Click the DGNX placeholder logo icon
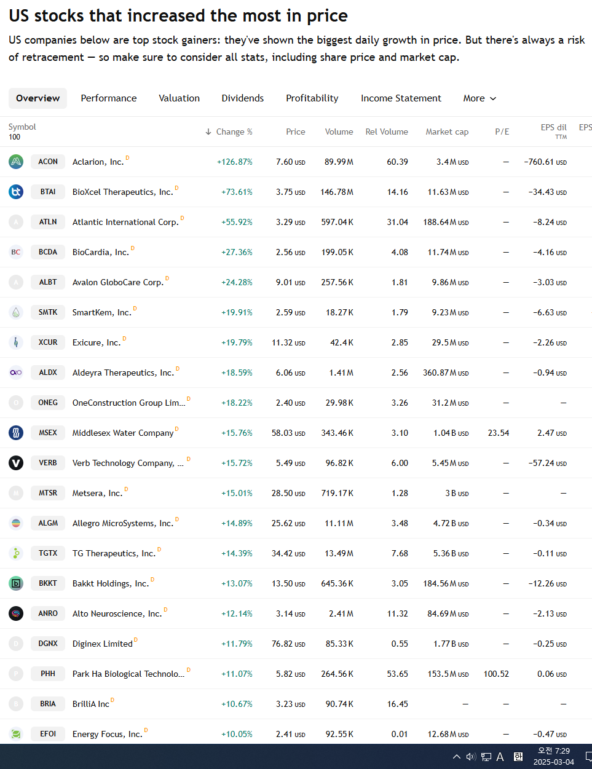Viewport: 592px width, 769px height. tap(16, 644)
